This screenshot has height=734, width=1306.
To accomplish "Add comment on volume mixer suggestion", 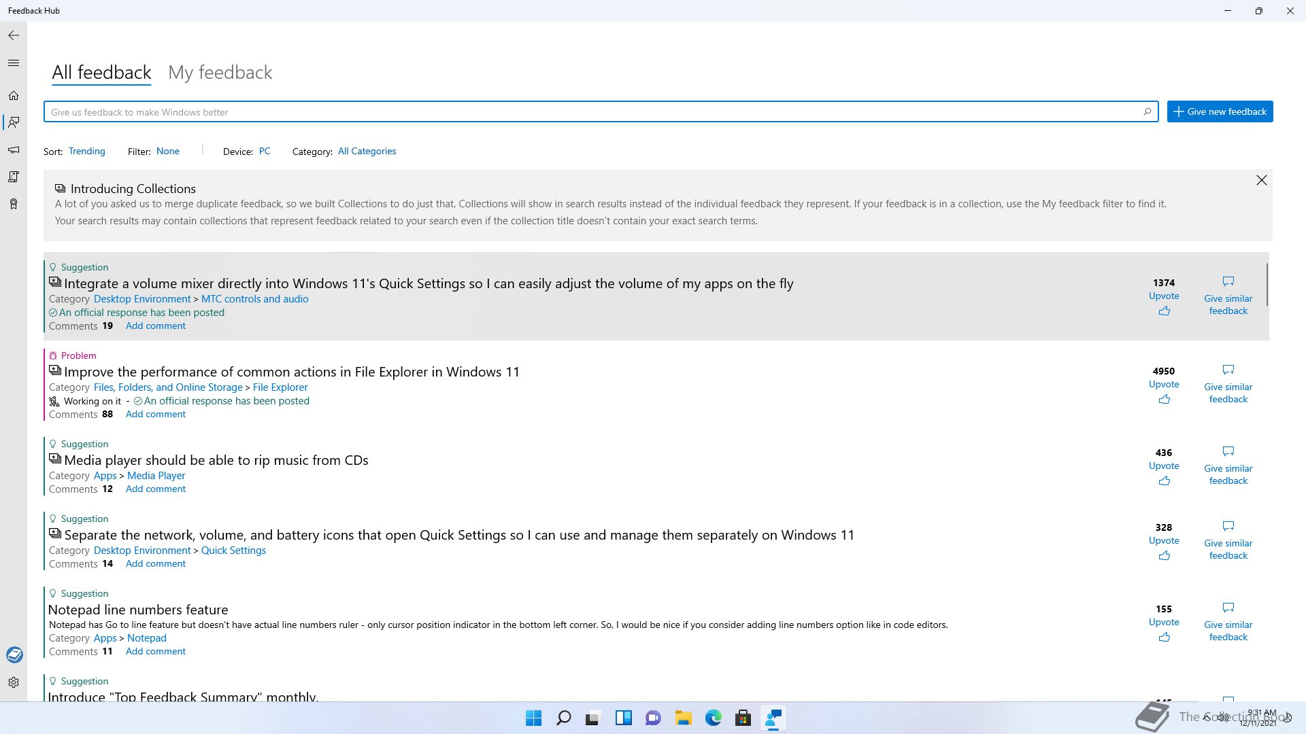I will tap(155, 326).
